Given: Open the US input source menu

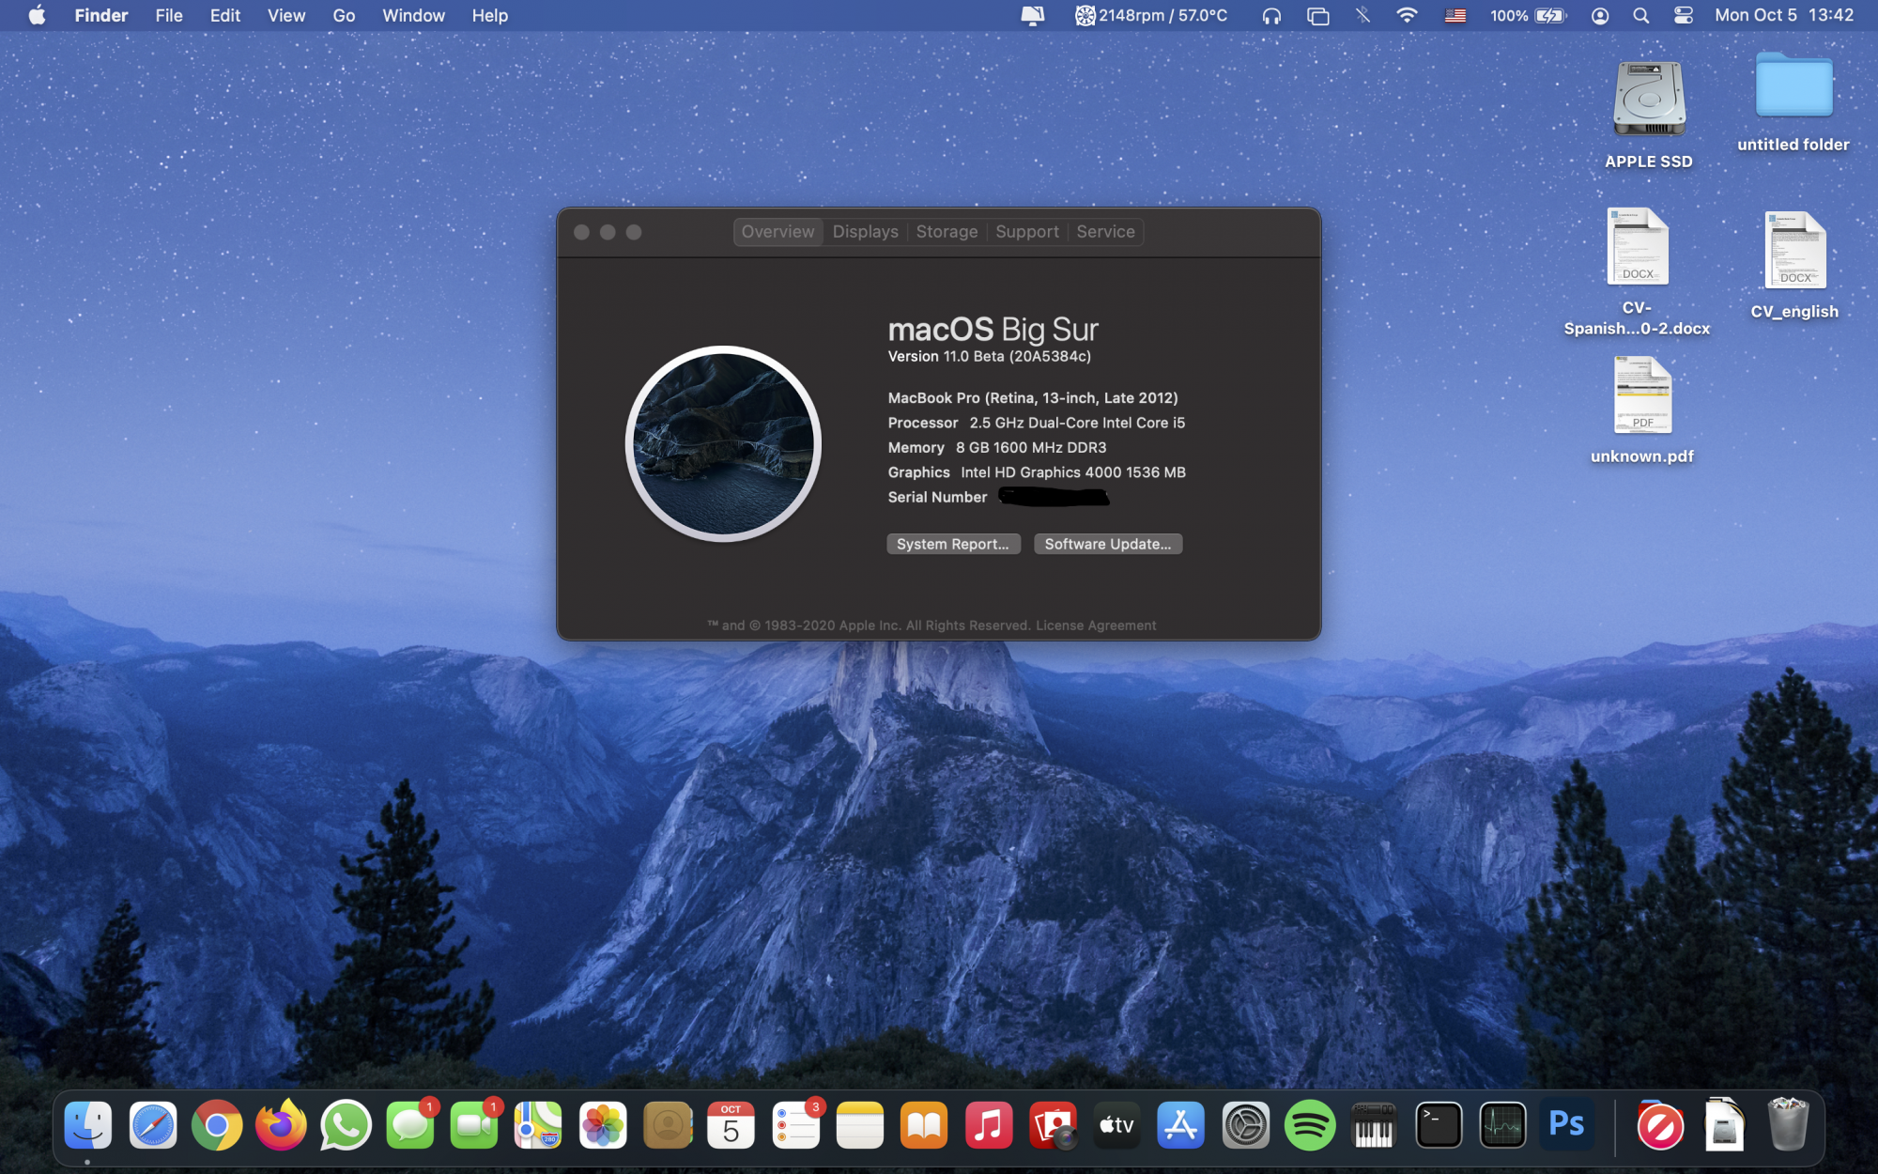Looking at the screenshot, I should (1455, 16).
